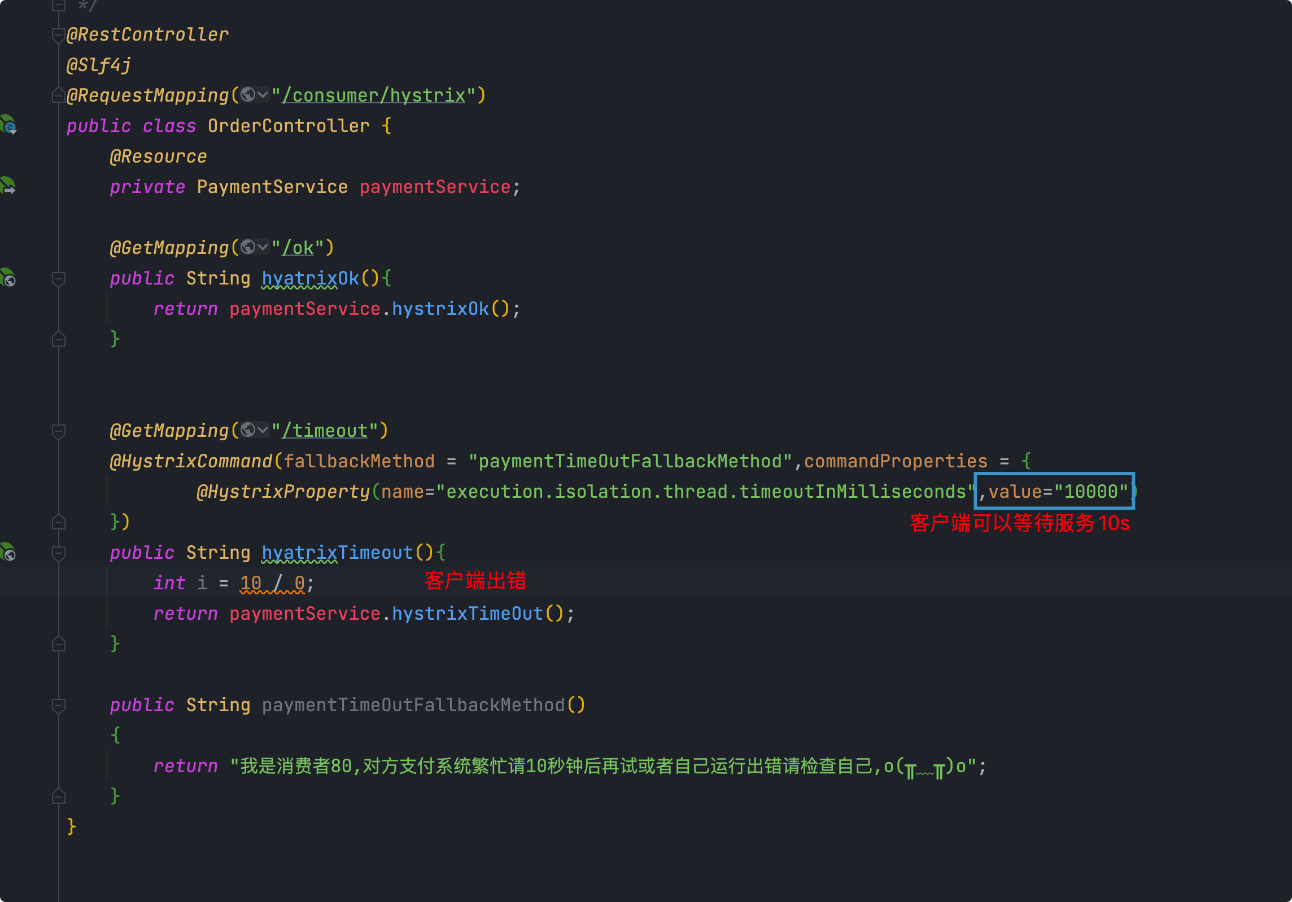The width and height of the screenshot is (1292, 902).
Task: Click the "/consumer/hystrix" URL link
Action: (x=373, y=95)
